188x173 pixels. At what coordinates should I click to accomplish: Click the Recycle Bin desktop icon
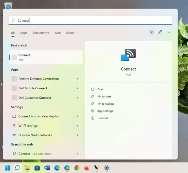point(8,6)
